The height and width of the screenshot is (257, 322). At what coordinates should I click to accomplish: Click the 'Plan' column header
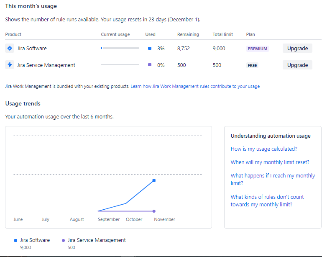250,34
